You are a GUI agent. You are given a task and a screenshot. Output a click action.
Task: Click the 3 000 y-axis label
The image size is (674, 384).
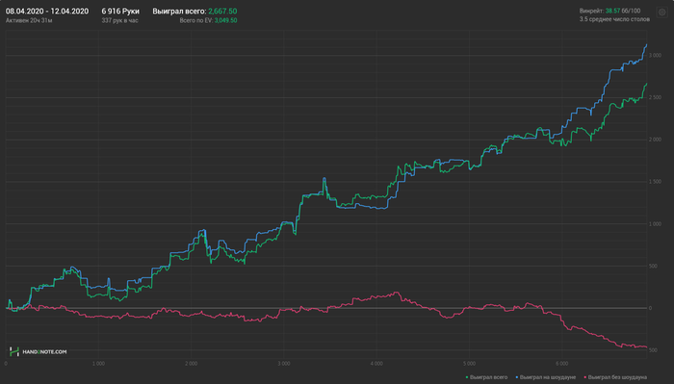click(x=655, y=56)
